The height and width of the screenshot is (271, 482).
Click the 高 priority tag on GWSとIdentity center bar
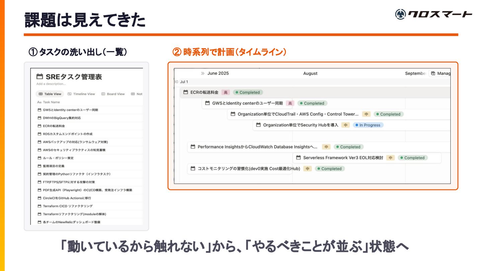(290, 103)
